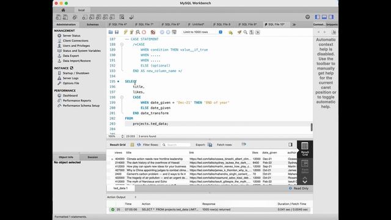Toggle invisible characters icon in editor toolbar

[252, 32]
